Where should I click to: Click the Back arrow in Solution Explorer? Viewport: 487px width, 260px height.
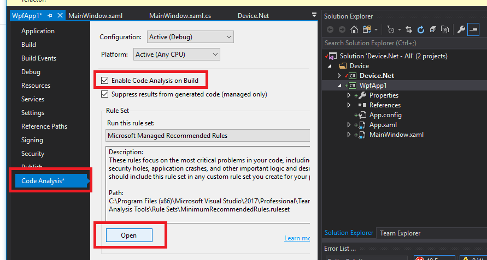(x=330, y=30)
